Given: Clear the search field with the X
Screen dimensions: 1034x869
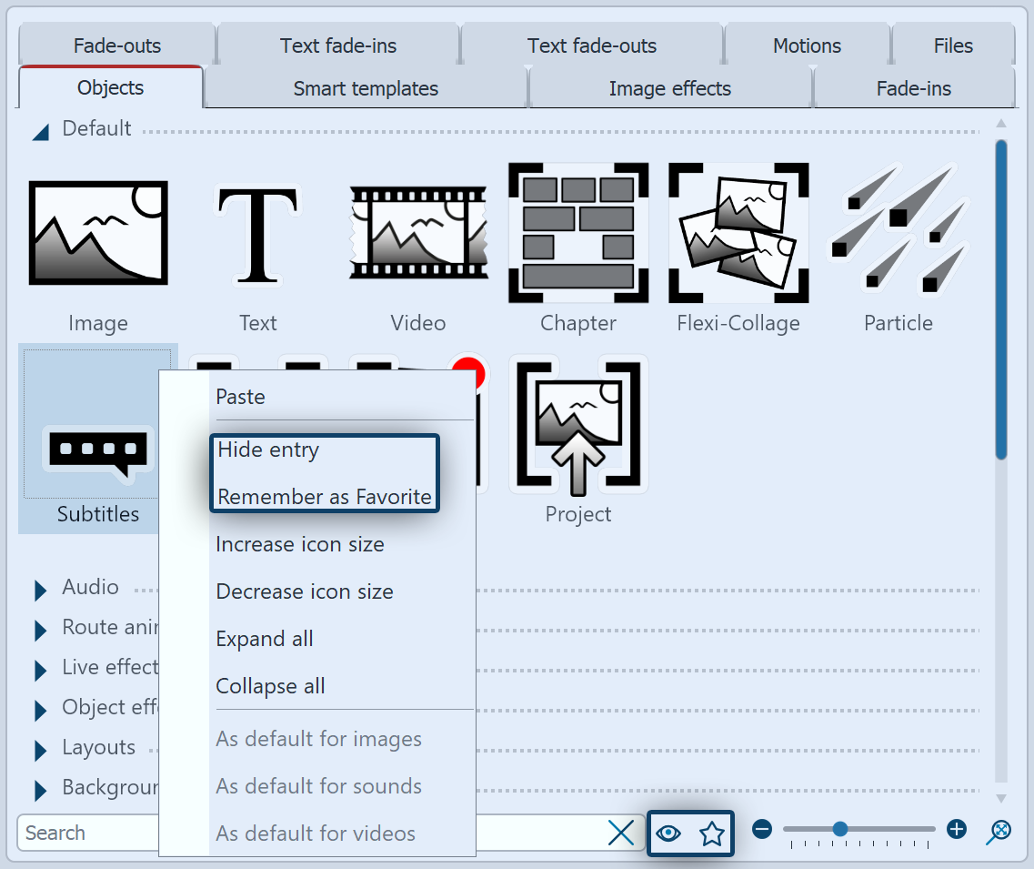Looking at the screenshot, I should tap(620, 832).
